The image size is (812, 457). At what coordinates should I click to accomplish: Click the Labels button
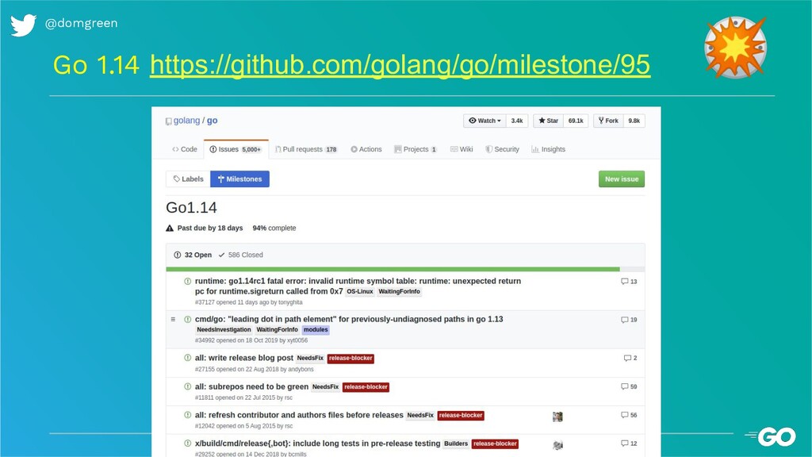pos(188,179)
